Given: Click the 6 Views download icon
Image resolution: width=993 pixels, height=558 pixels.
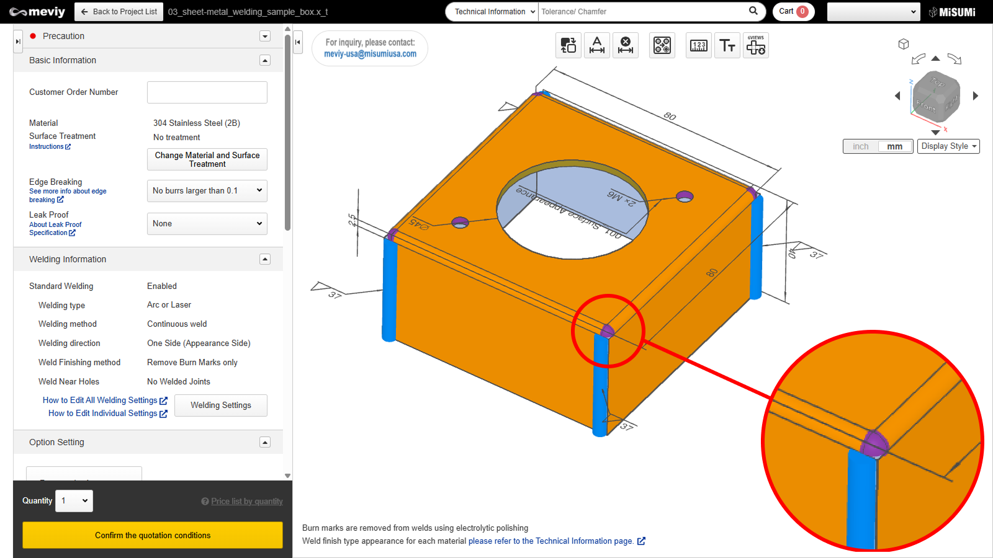Looking at the screenshot, I should point(755,45).
